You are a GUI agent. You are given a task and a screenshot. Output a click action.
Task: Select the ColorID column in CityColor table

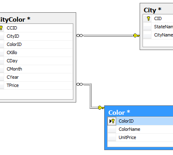36,44
